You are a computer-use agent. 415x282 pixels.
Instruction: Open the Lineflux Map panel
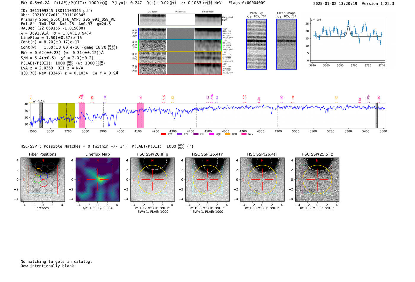[98, 179]
